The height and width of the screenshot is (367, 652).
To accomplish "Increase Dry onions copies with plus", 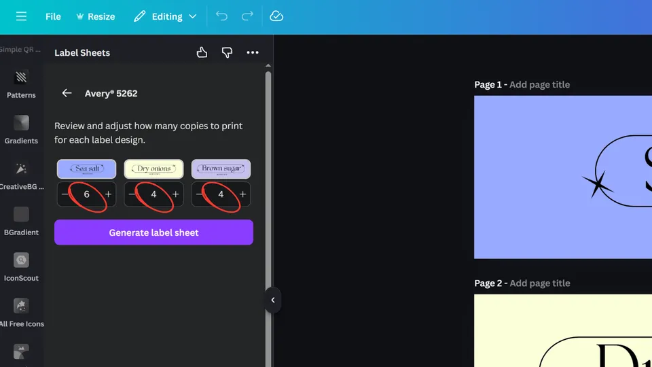I will coord(176,194).
